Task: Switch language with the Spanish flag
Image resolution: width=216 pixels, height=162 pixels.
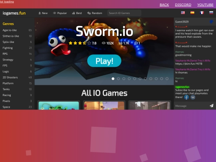Action: coord(192,13)
